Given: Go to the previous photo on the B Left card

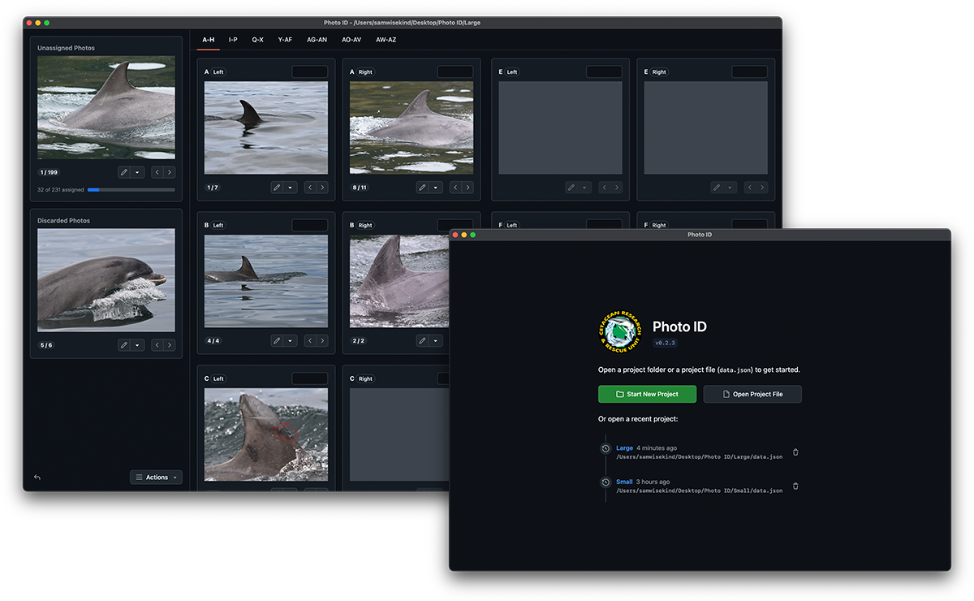Looking at the screenshot, I should [311, 340].
